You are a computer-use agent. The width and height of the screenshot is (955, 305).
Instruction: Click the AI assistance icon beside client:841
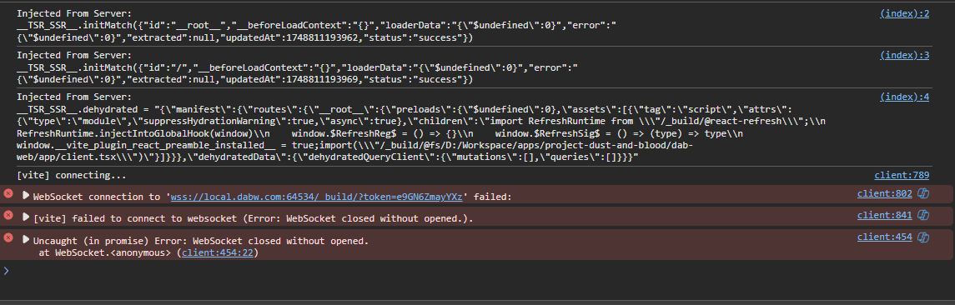coord(923,215)
